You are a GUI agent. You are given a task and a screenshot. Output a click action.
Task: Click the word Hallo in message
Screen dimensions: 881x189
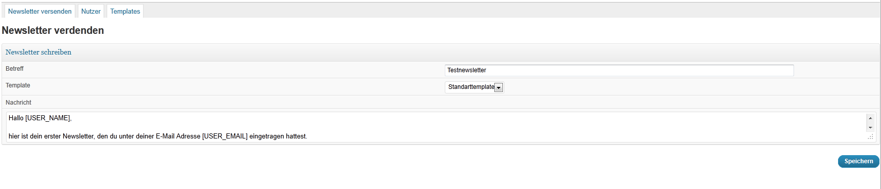(x=16, y=118)
